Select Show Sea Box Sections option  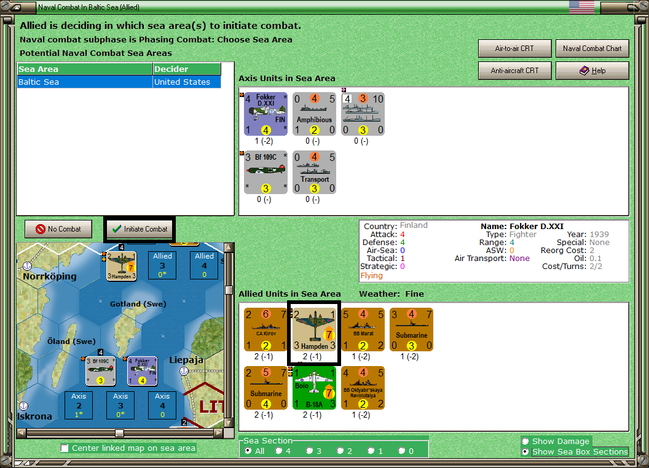(525, 452)
